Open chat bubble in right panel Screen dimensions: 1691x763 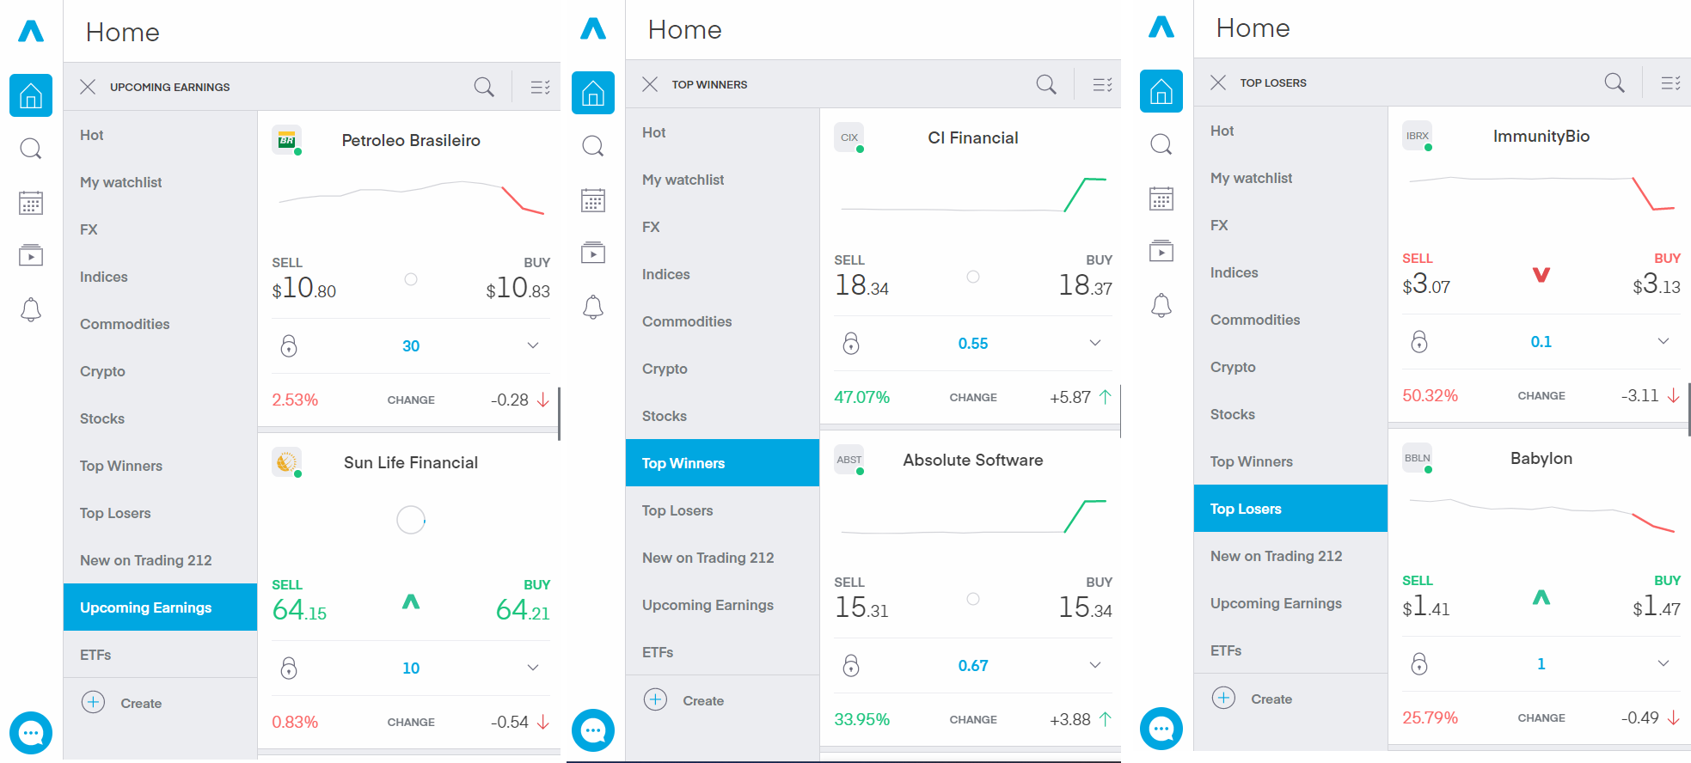pos(1161,729)
